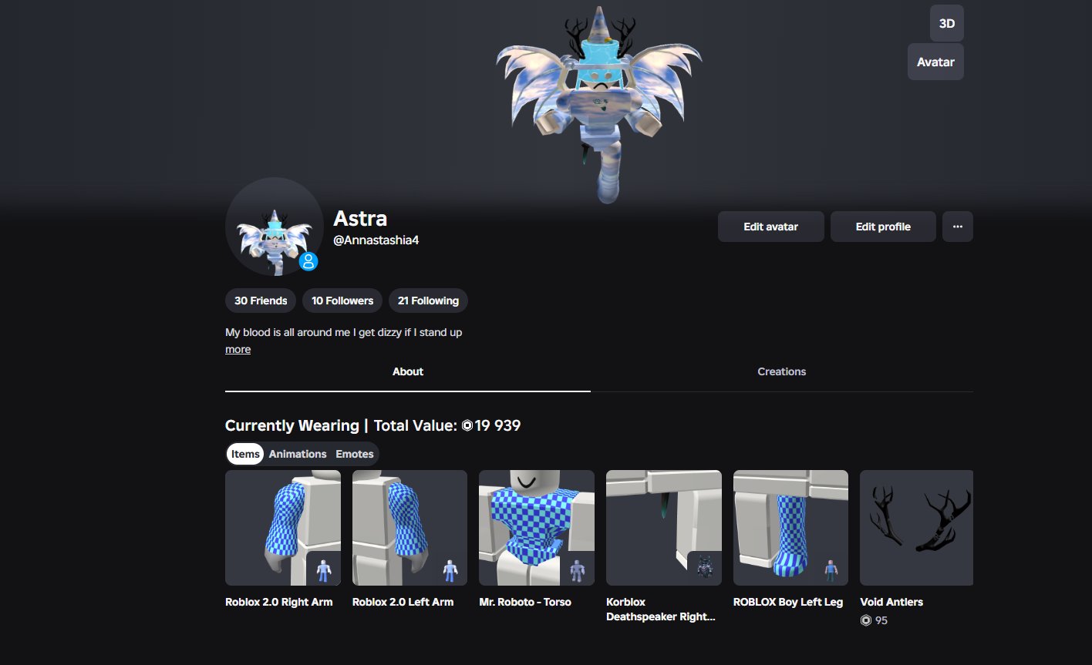
Task: Switch to the About tab
Action: point(408,371)
